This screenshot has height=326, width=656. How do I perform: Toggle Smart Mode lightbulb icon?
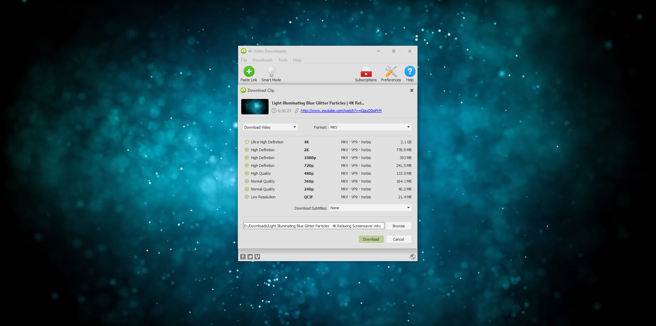pyautogui.click(x=271, y=71)
